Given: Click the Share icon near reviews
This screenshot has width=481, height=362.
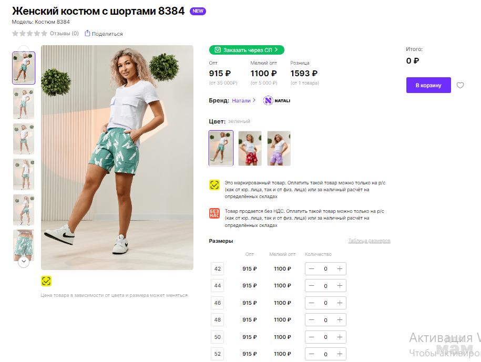Looking at the screenshot, I should [x=87, y=34].
